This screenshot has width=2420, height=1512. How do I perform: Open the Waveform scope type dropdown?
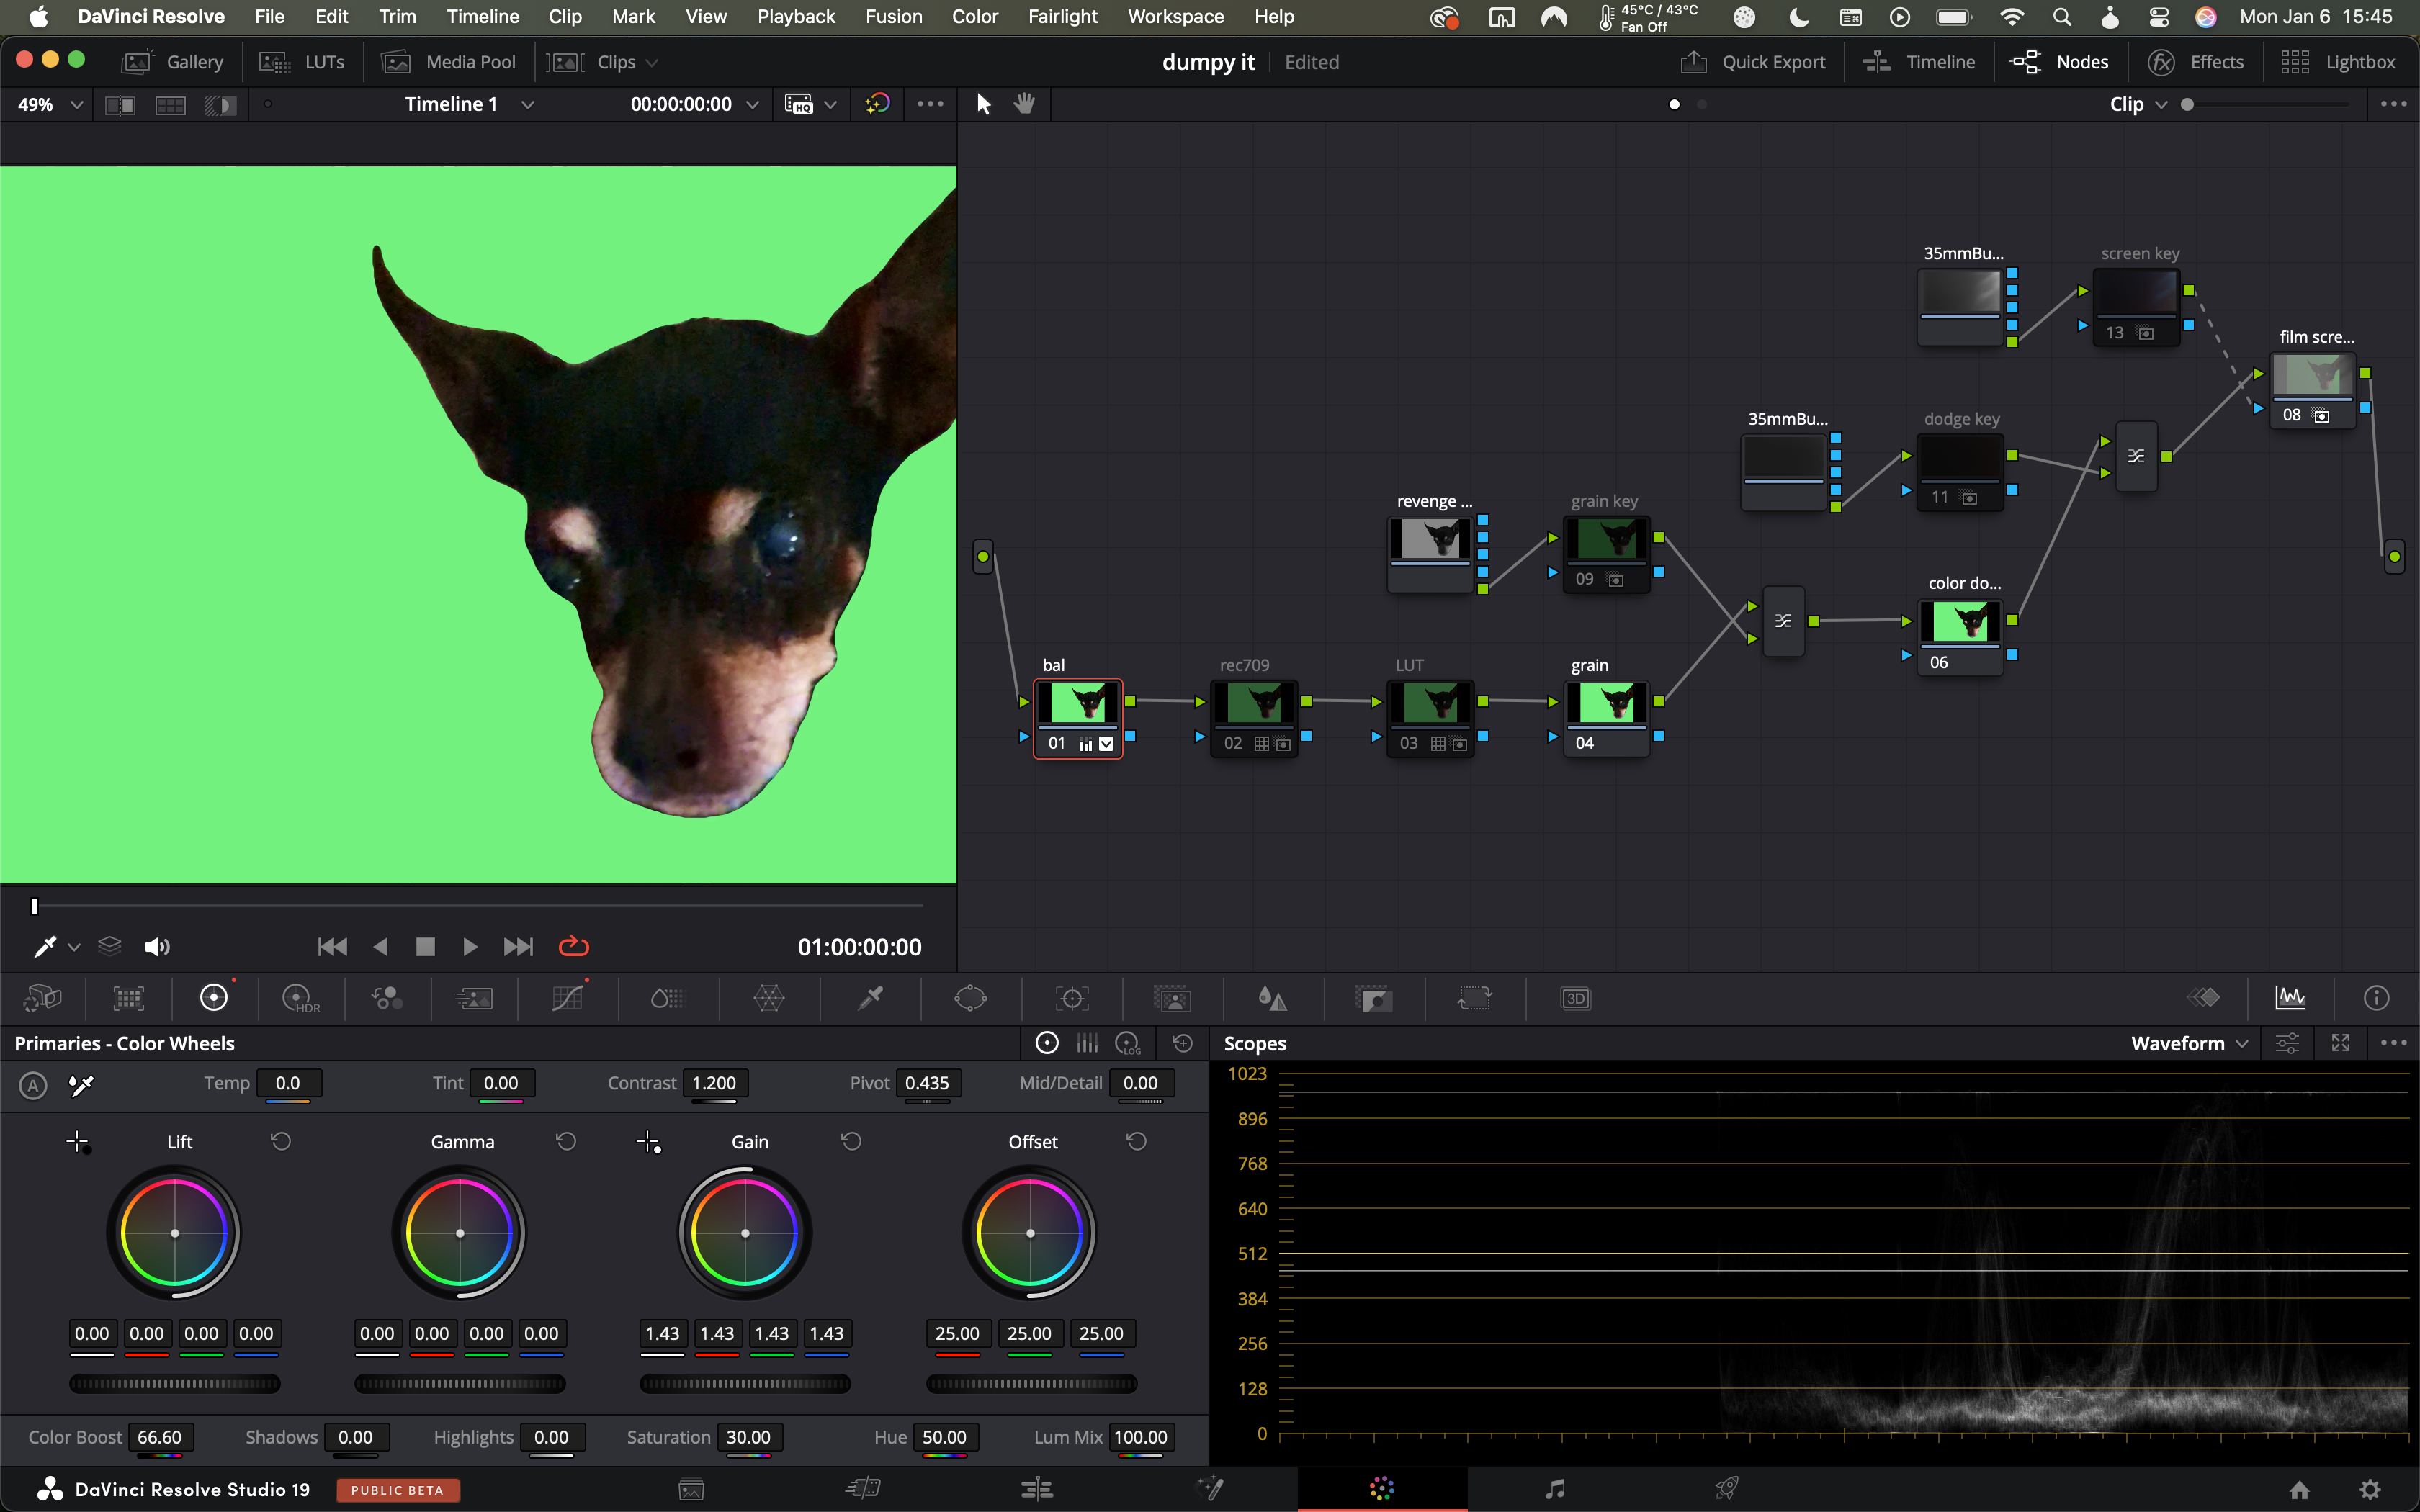coord(2189,1043)
